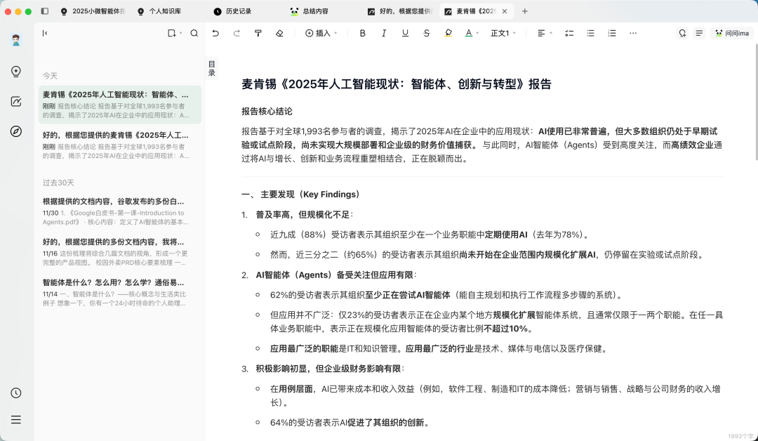Toggle bold formatting
This screenshot has height=441, width=758.
click(362, 33)
